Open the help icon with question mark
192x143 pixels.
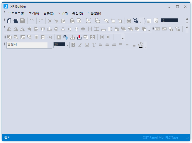coord(136,21)
